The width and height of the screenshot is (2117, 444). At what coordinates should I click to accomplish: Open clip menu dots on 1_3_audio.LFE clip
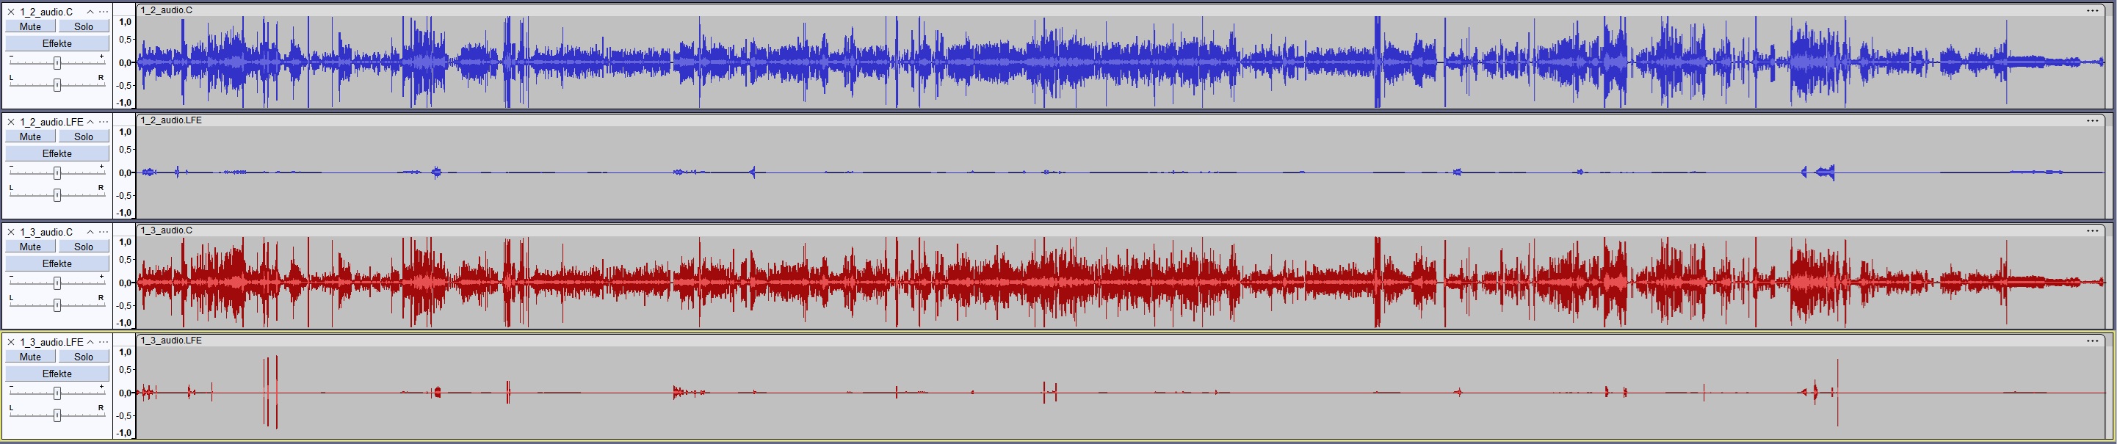click(x=2091, y=341)
